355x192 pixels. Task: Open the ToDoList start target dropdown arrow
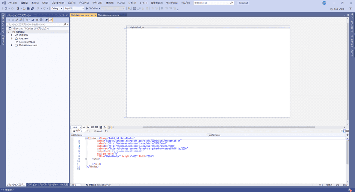pos(99,9)
